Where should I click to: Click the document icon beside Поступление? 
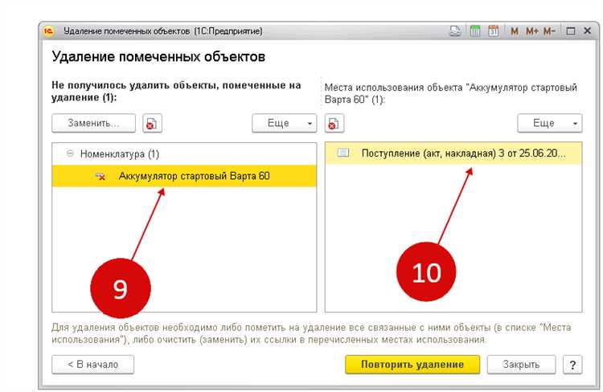(343, 153)
